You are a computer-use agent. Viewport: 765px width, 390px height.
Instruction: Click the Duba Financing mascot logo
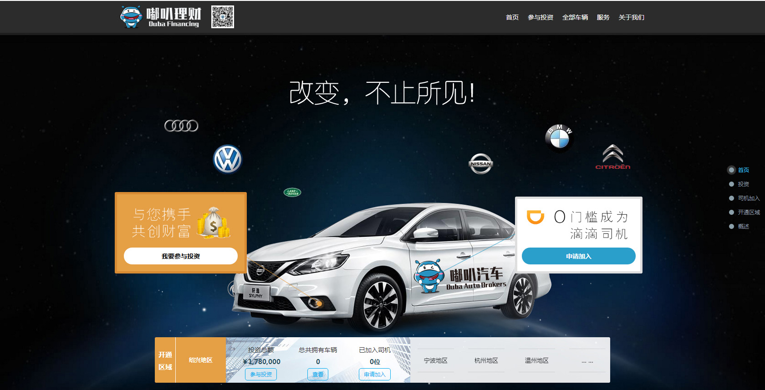pos(160,17)
